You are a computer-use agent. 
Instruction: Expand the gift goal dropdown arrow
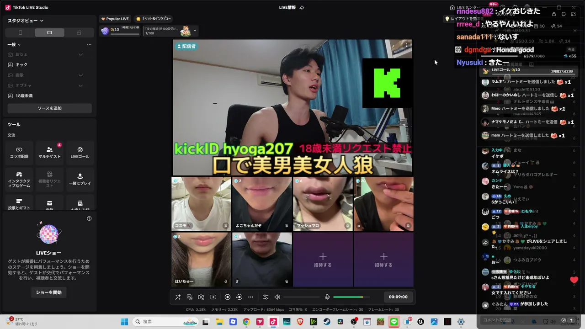[195, 31]
